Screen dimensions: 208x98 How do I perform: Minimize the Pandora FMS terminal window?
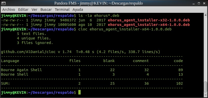pyautogui.click(x=194, y=4)
